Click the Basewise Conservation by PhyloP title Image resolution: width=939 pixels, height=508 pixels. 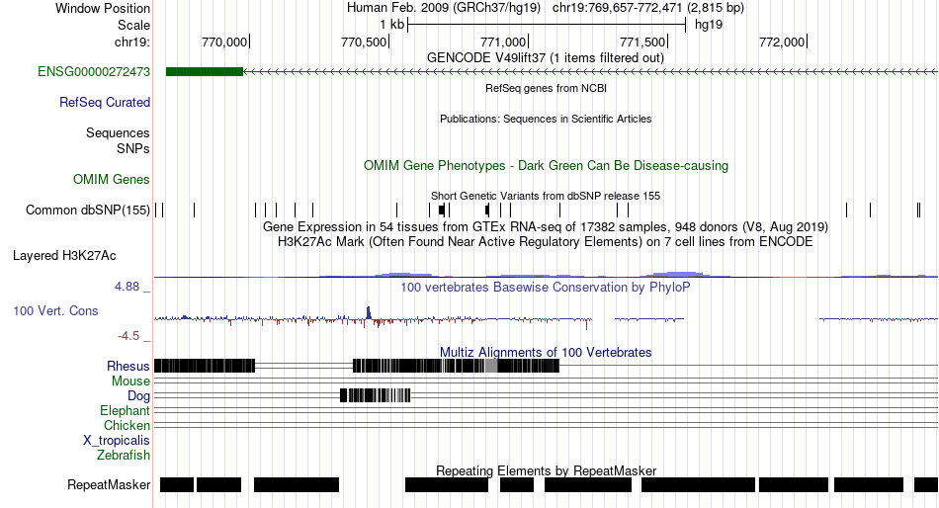click(546, 287)
